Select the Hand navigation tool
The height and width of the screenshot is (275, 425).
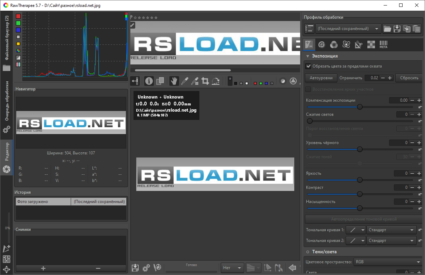click(174, 81)
